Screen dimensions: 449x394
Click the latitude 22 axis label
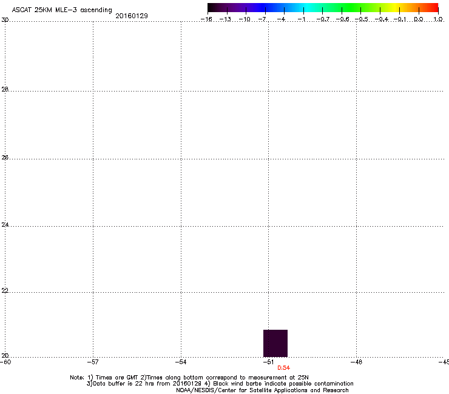coord(5,290)
